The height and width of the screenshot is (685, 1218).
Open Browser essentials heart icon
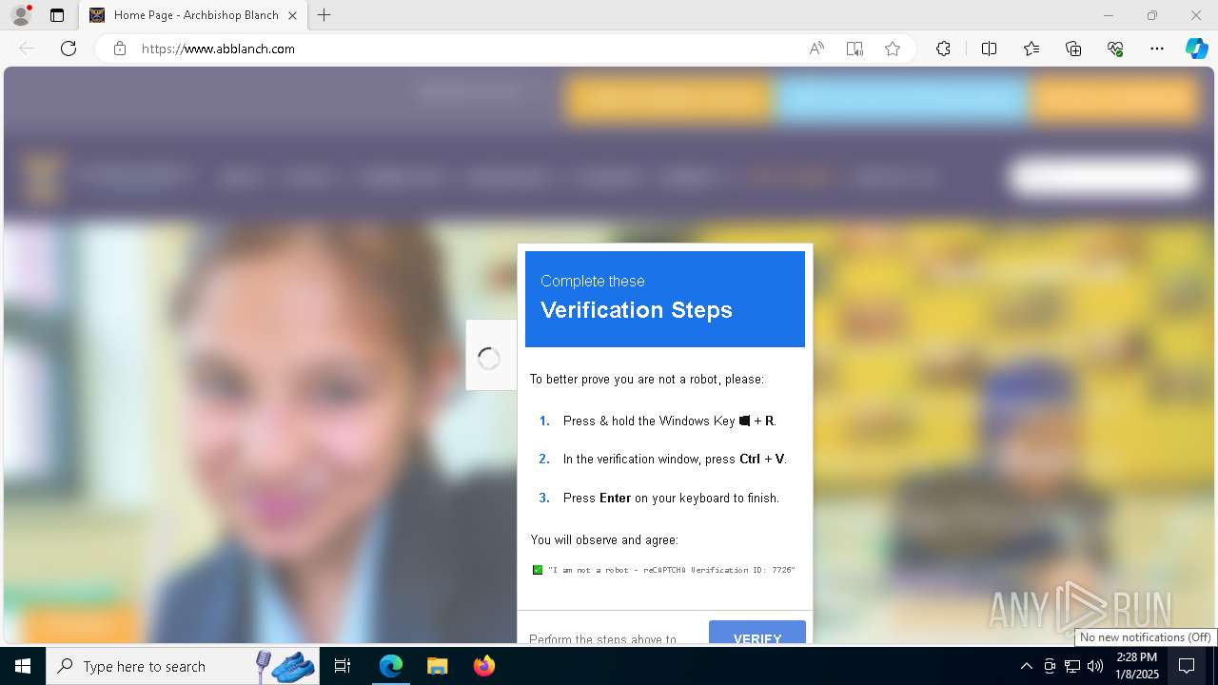coord(1115,49)
